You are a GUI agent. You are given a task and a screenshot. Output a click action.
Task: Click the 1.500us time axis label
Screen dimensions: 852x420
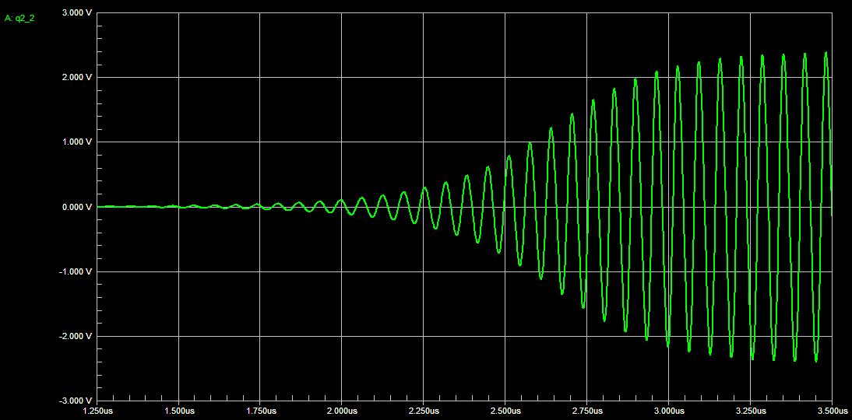[x=179, y=410]
